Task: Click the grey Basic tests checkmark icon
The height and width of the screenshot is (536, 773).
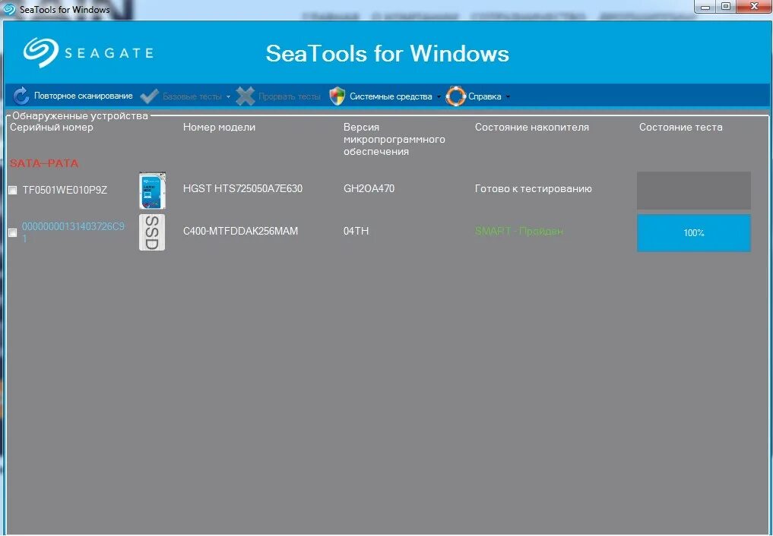Action: pyautogui.click(x=149, y=96)
